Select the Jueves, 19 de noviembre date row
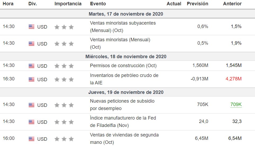 pos(126,92)
